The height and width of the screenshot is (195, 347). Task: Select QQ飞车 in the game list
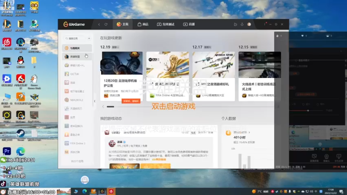click(x=77, y=74)
